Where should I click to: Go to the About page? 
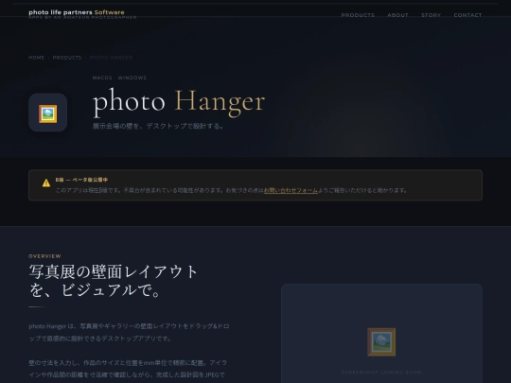tap(397, 15)
